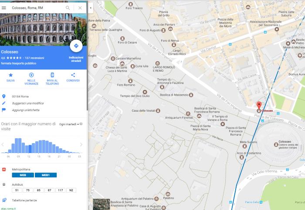This screenshot has height=210, width=305.
Task: Click Aggiungi un'etichetta
Action: [x=26, y=110]
